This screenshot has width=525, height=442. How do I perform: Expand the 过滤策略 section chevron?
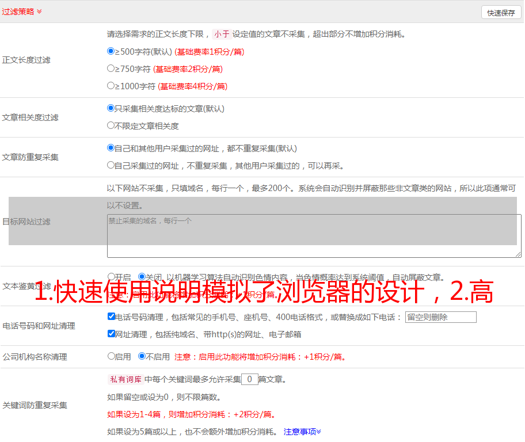coord(39,12)
